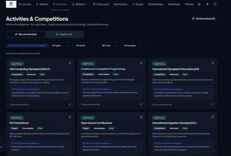Open the MLH Hackathons card title
Viewport: 231px width, 156px height.
coord(19,123)
